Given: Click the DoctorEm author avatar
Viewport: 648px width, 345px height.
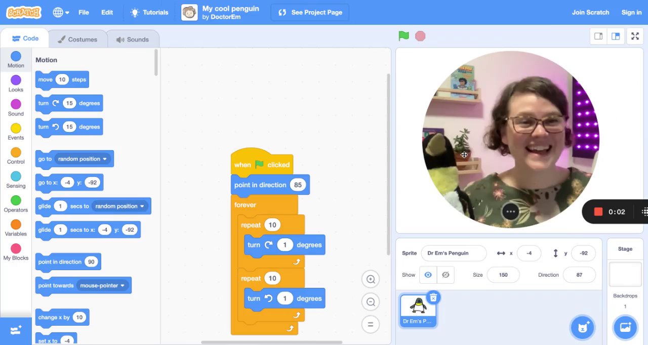Looking at the screenshot, I should pyautogui.click(x=189, y=12).
